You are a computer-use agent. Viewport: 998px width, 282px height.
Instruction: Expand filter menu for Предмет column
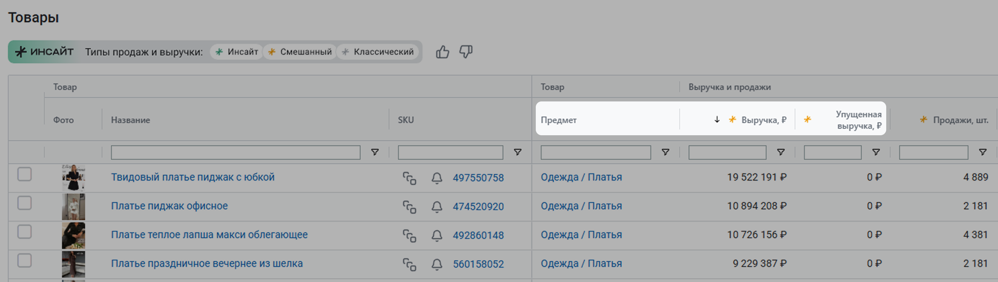665,152
